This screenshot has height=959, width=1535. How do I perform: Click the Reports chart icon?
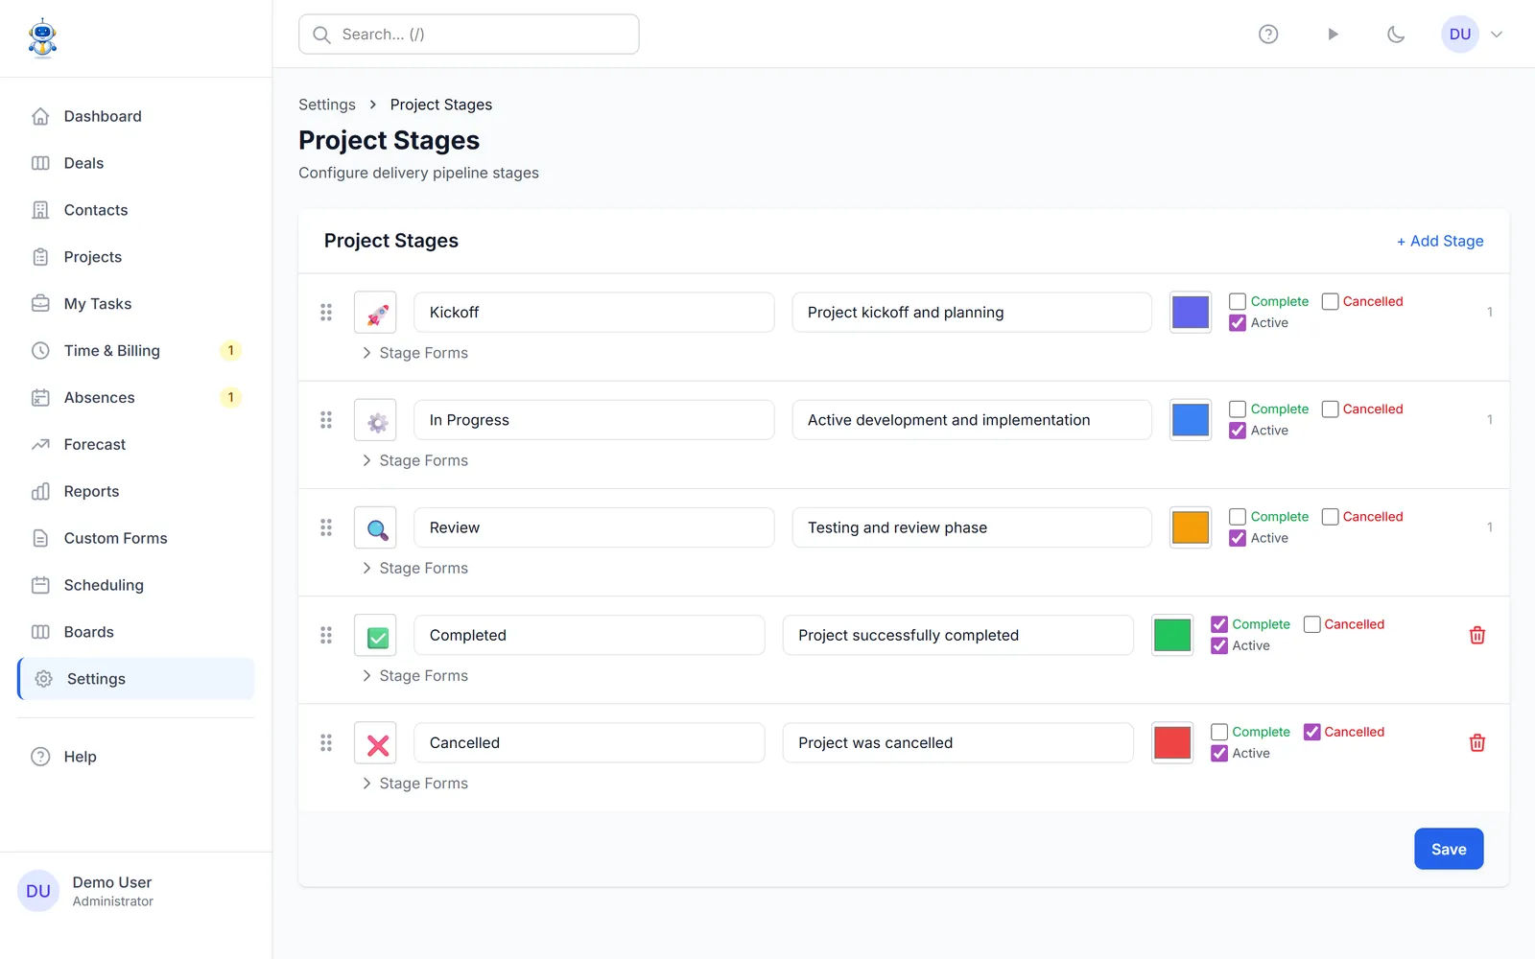click(x=40, y=492)
